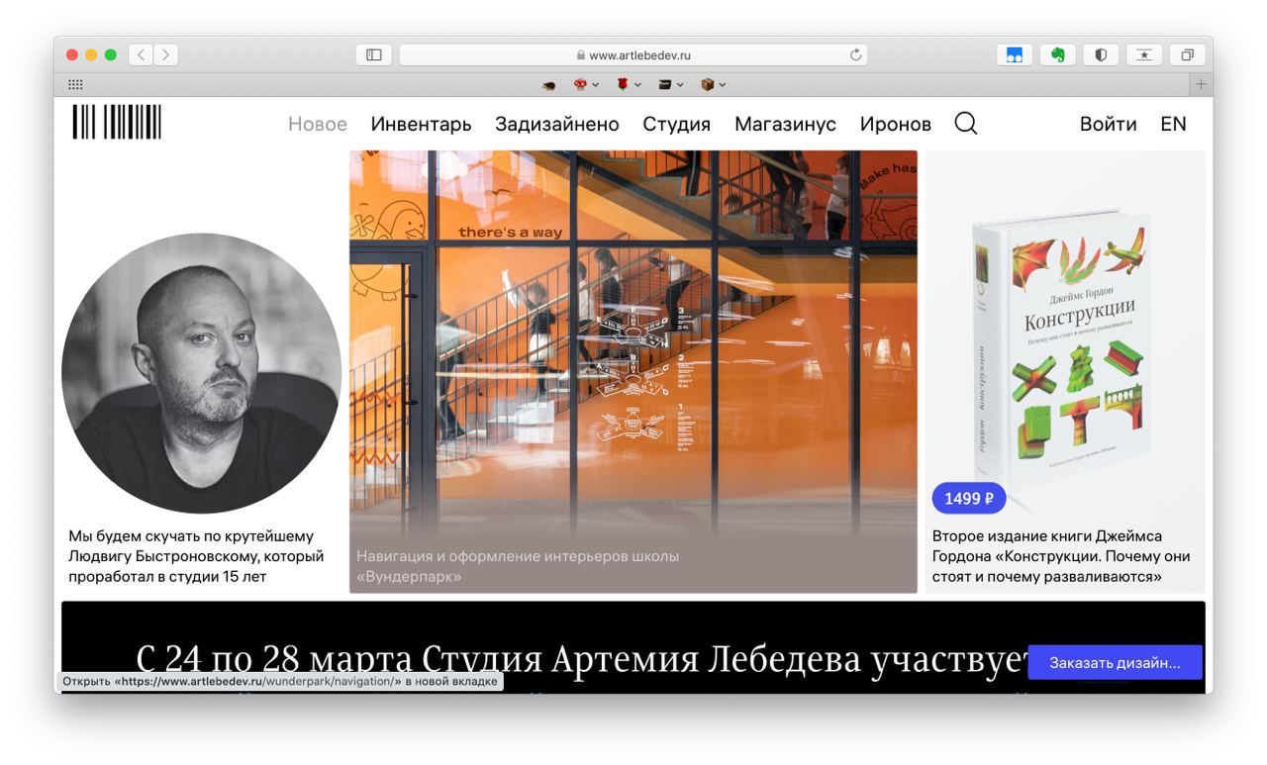
Task: Reload the page via the refresh icon
Action: click(x=855, y=55)
